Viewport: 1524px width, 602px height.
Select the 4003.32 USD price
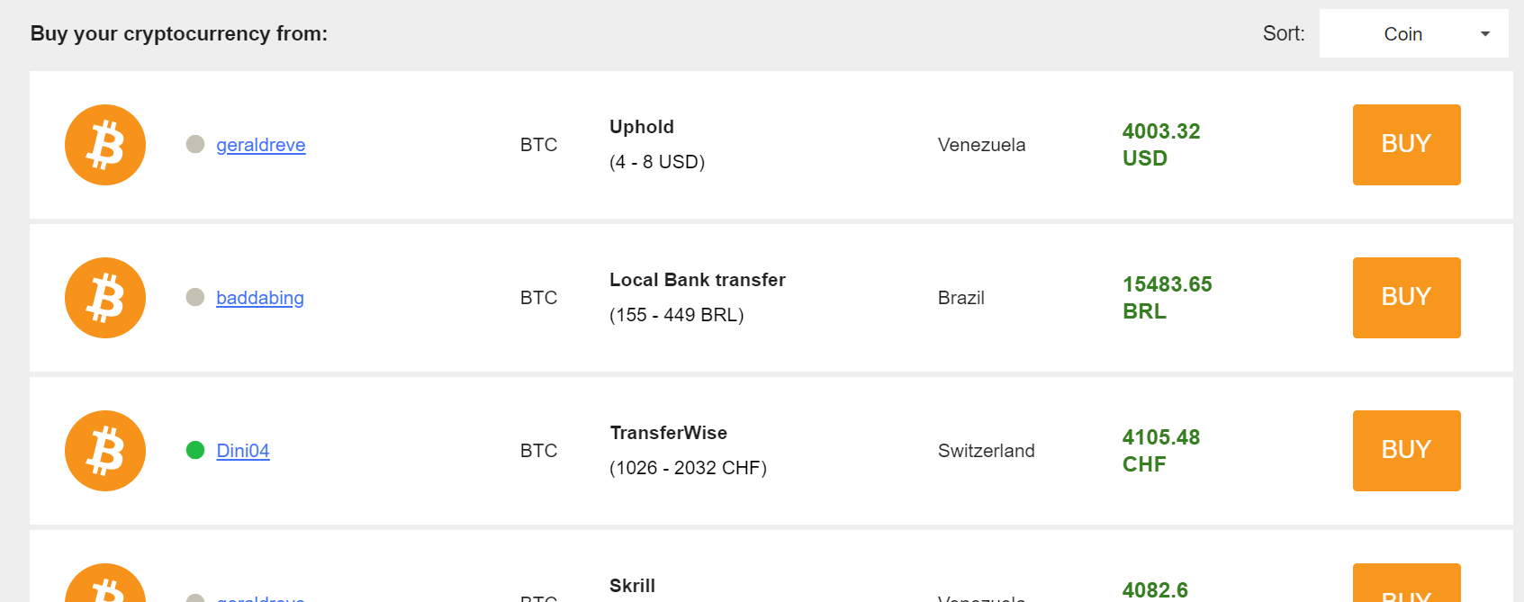click(1161, 145)
